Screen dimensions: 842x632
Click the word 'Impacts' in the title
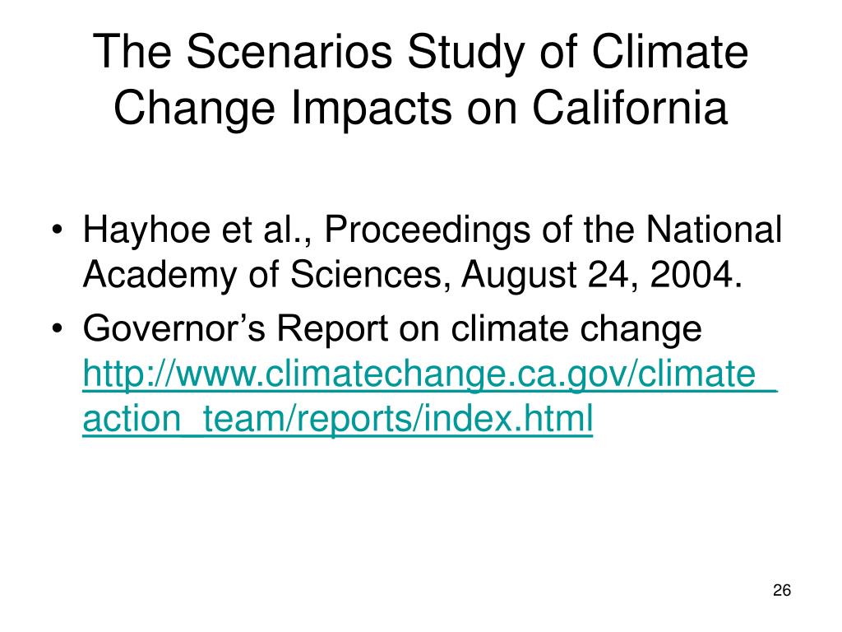coord(371,109)
